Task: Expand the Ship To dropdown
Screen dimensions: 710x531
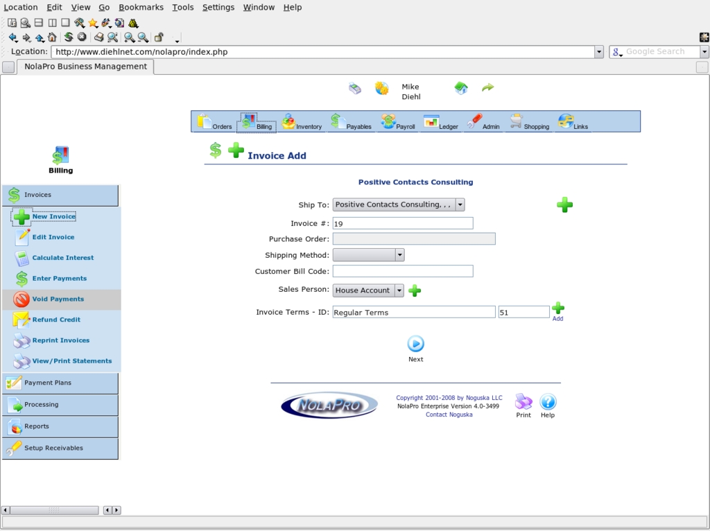Action: pos(460,204)
